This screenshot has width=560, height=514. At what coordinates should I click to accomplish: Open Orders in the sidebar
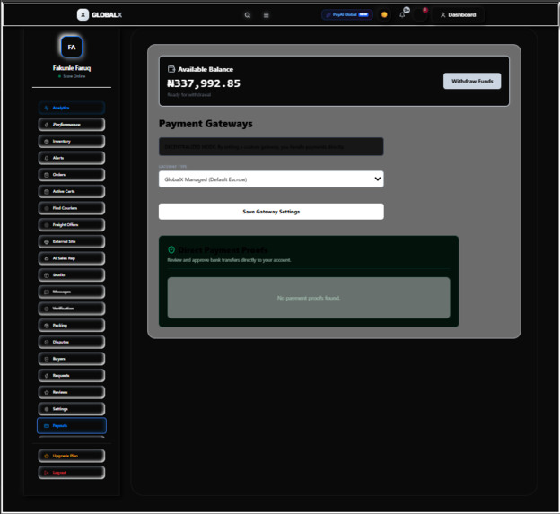(72, 175)
